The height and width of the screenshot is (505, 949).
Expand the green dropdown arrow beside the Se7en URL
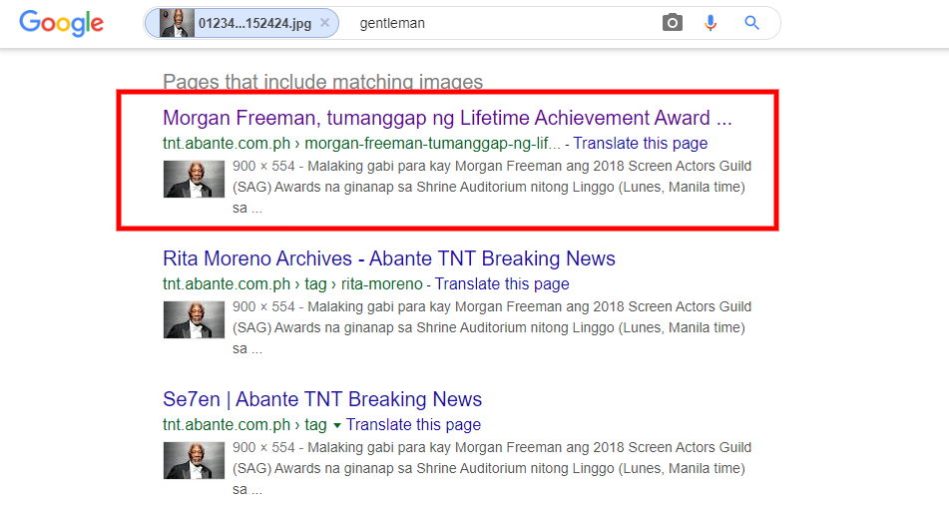(x=337, y=425)
